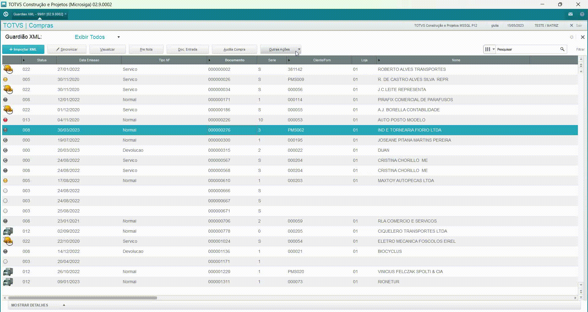Click the service icon for A.J. BORELLA CONTABILIDADE
Image resolution: width=588 pixels, height=312 pixels.
(x=8, y=110)
